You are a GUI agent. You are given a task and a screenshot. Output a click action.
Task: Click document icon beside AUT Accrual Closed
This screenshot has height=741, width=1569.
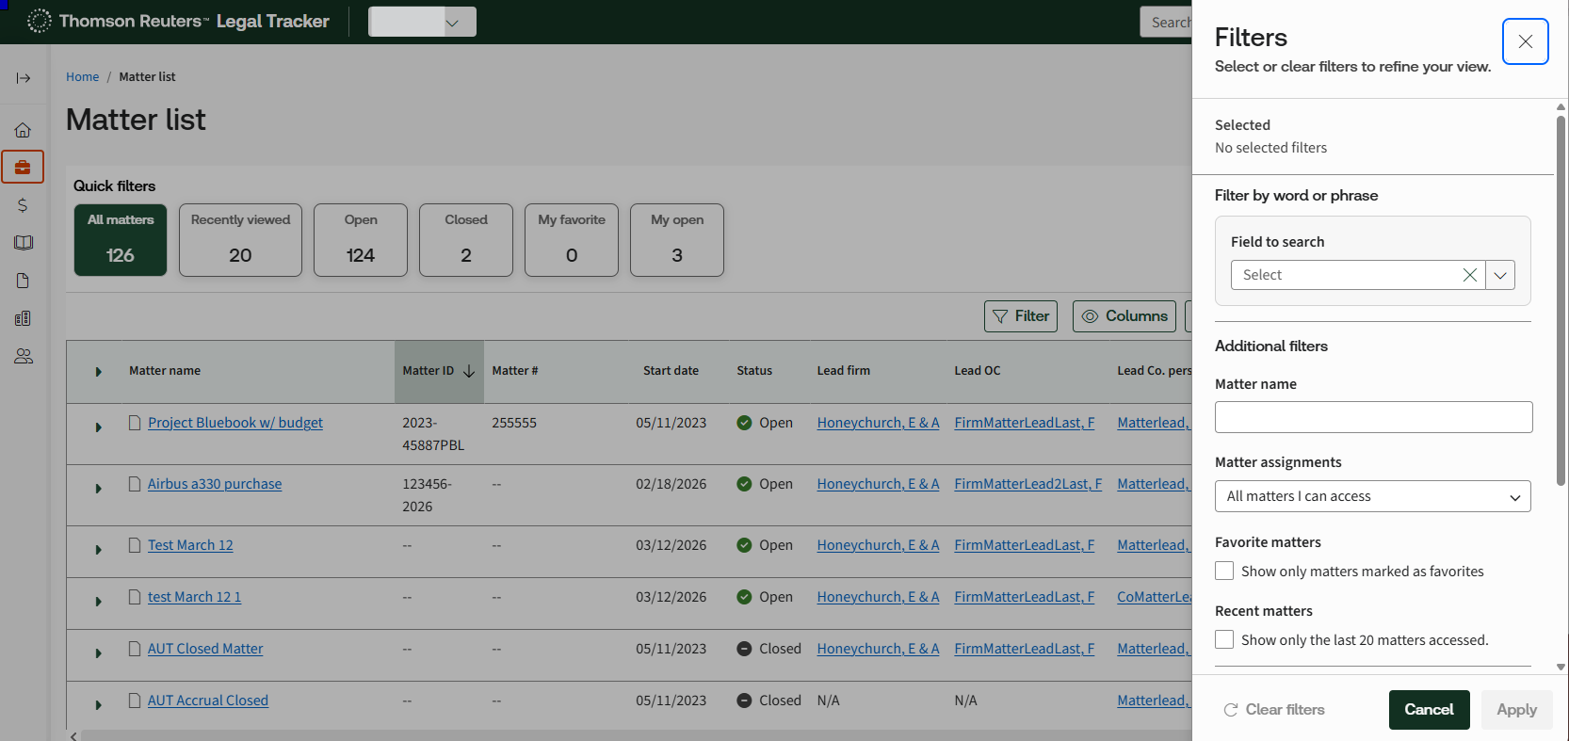[135, 701]
